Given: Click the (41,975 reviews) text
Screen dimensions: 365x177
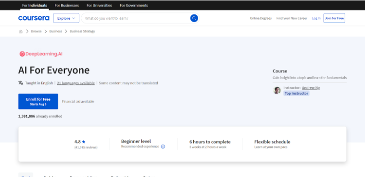Looking at the screenshot, I should click(x=86, y=148).
